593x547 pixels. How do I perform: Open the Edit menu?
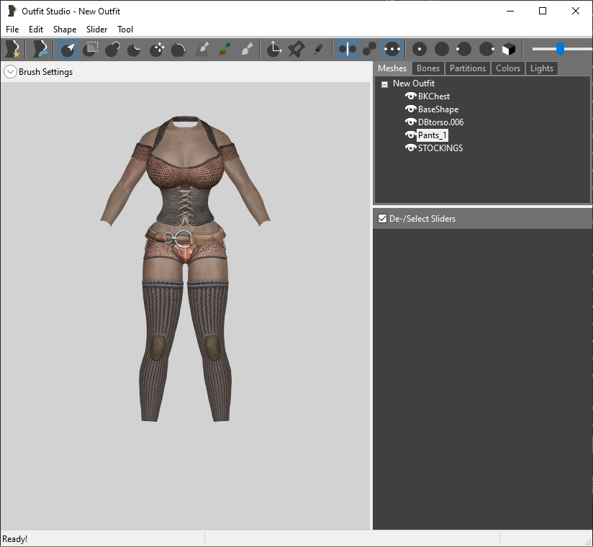36,30
